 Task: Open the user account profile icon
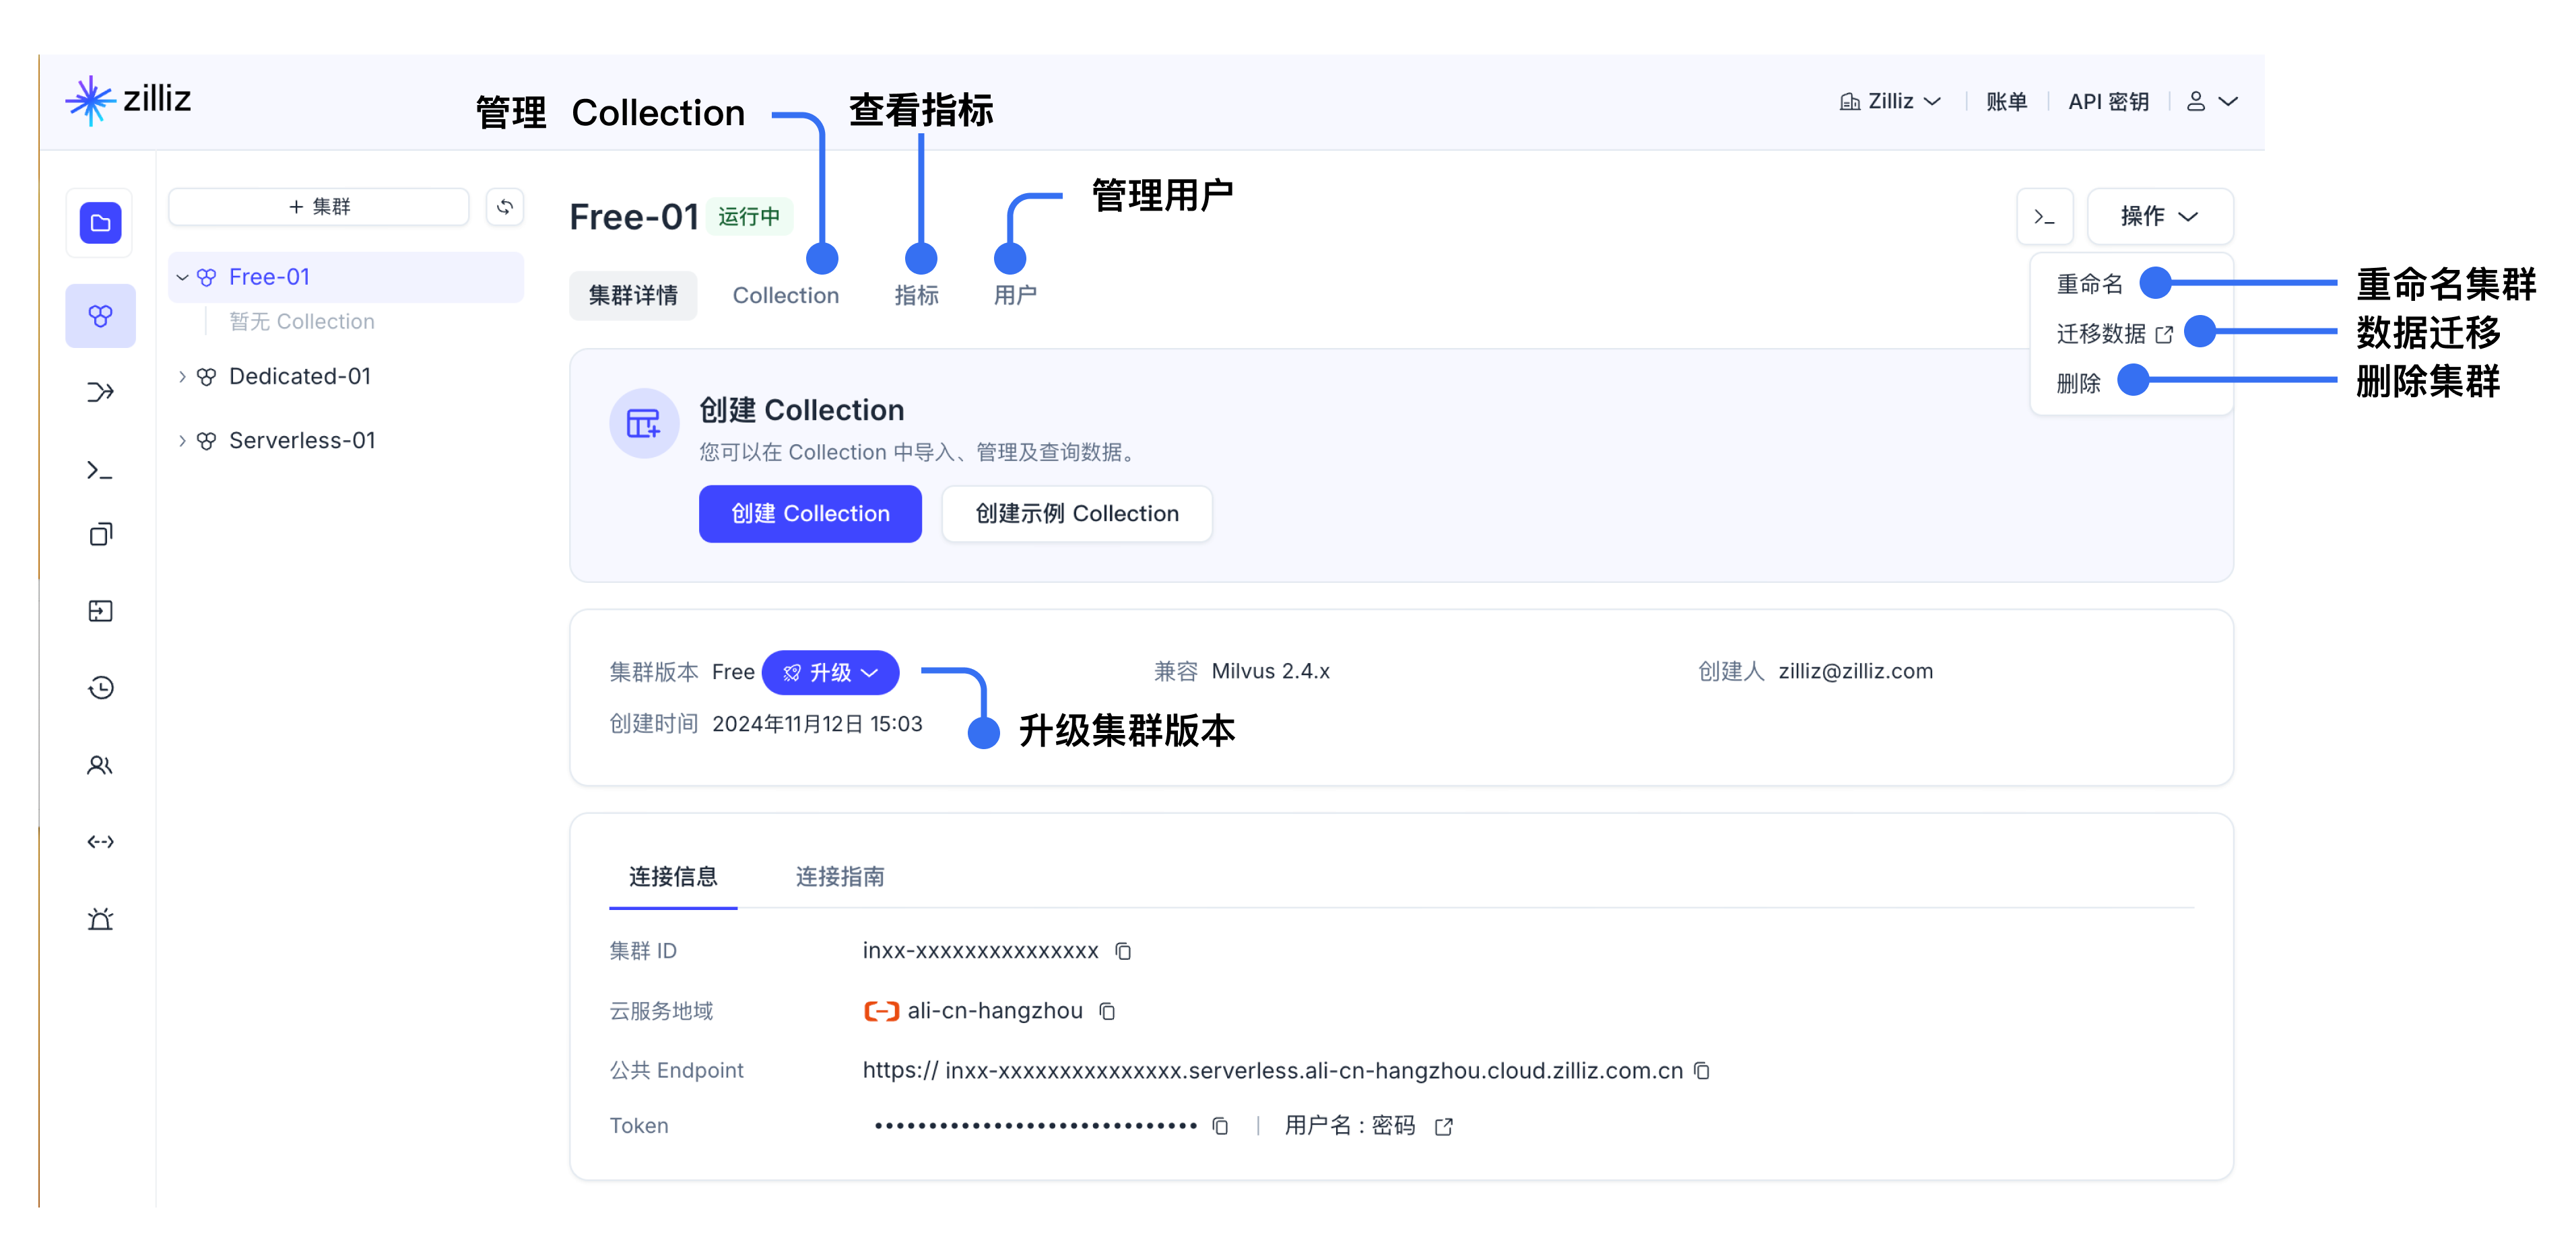(x=2196, y=101)
